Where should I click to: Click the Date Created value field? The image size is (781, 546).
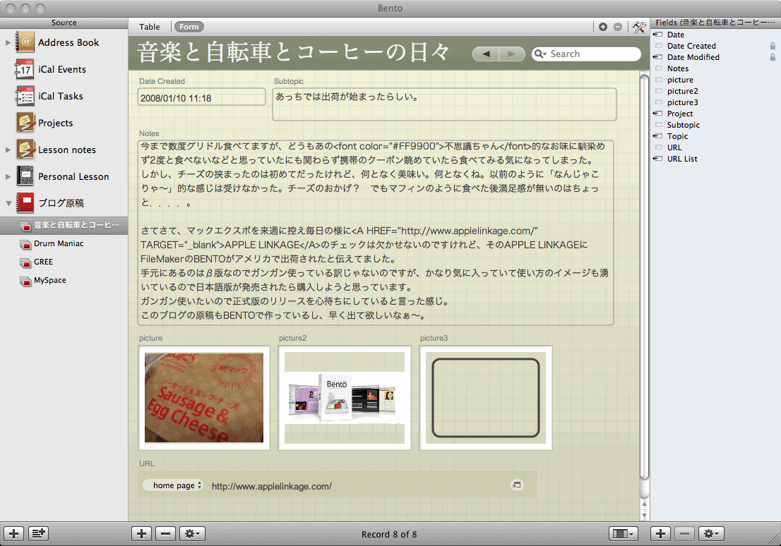[x=201, y=97]
